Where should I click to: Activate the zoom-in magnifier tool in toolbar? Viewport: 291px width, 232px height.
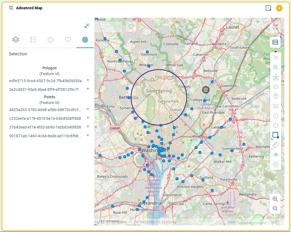275,67
